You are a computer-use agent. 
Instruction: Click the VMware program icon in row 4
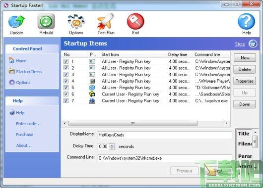[92, 81]
